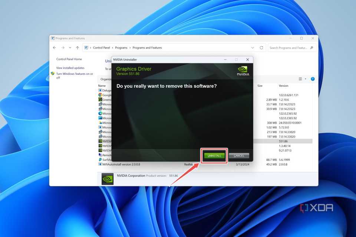Click the WifiAutoInstall icon in program list
The image size is (356, 237).
[x=100, y=164]
